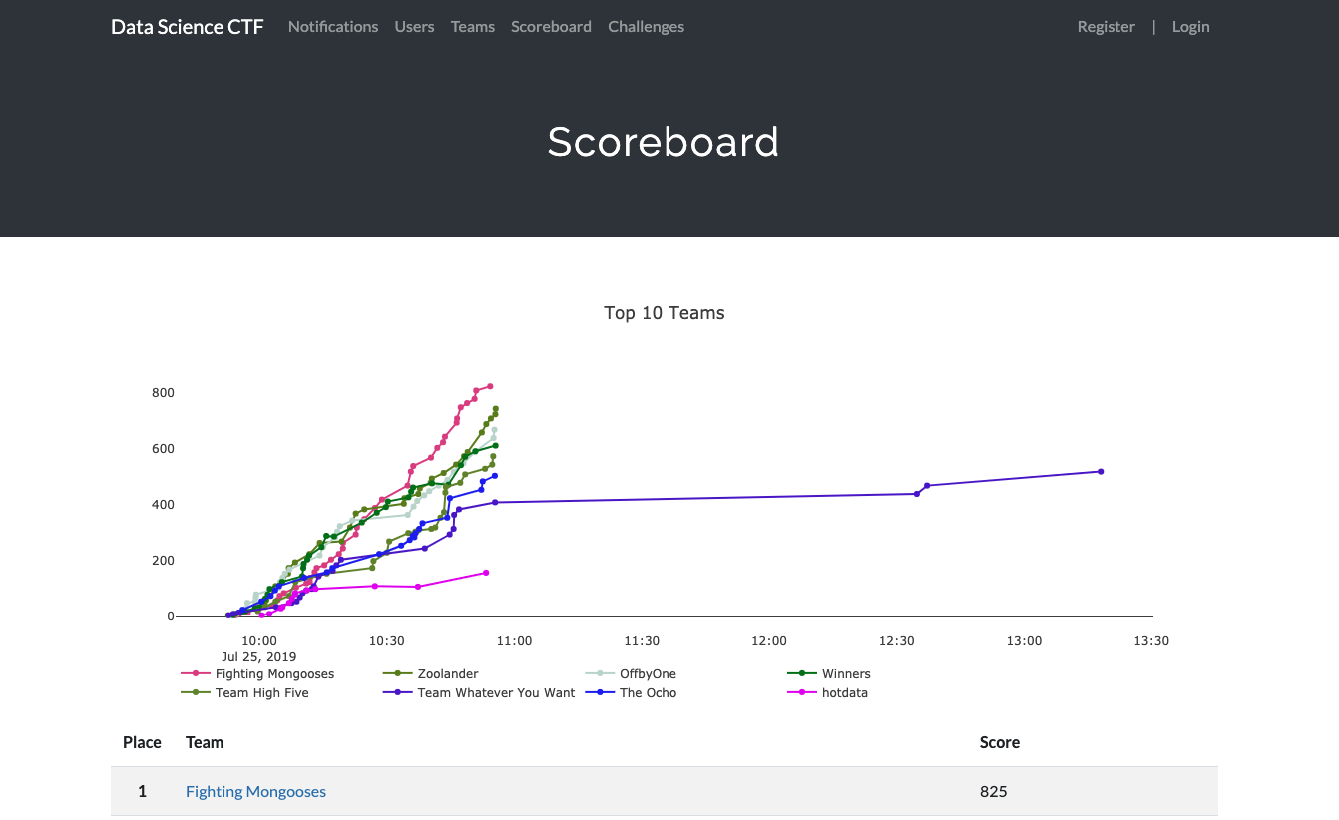Click the Jul 25, 2019 date label
The image size is (1339, 820).
[259, 657]
